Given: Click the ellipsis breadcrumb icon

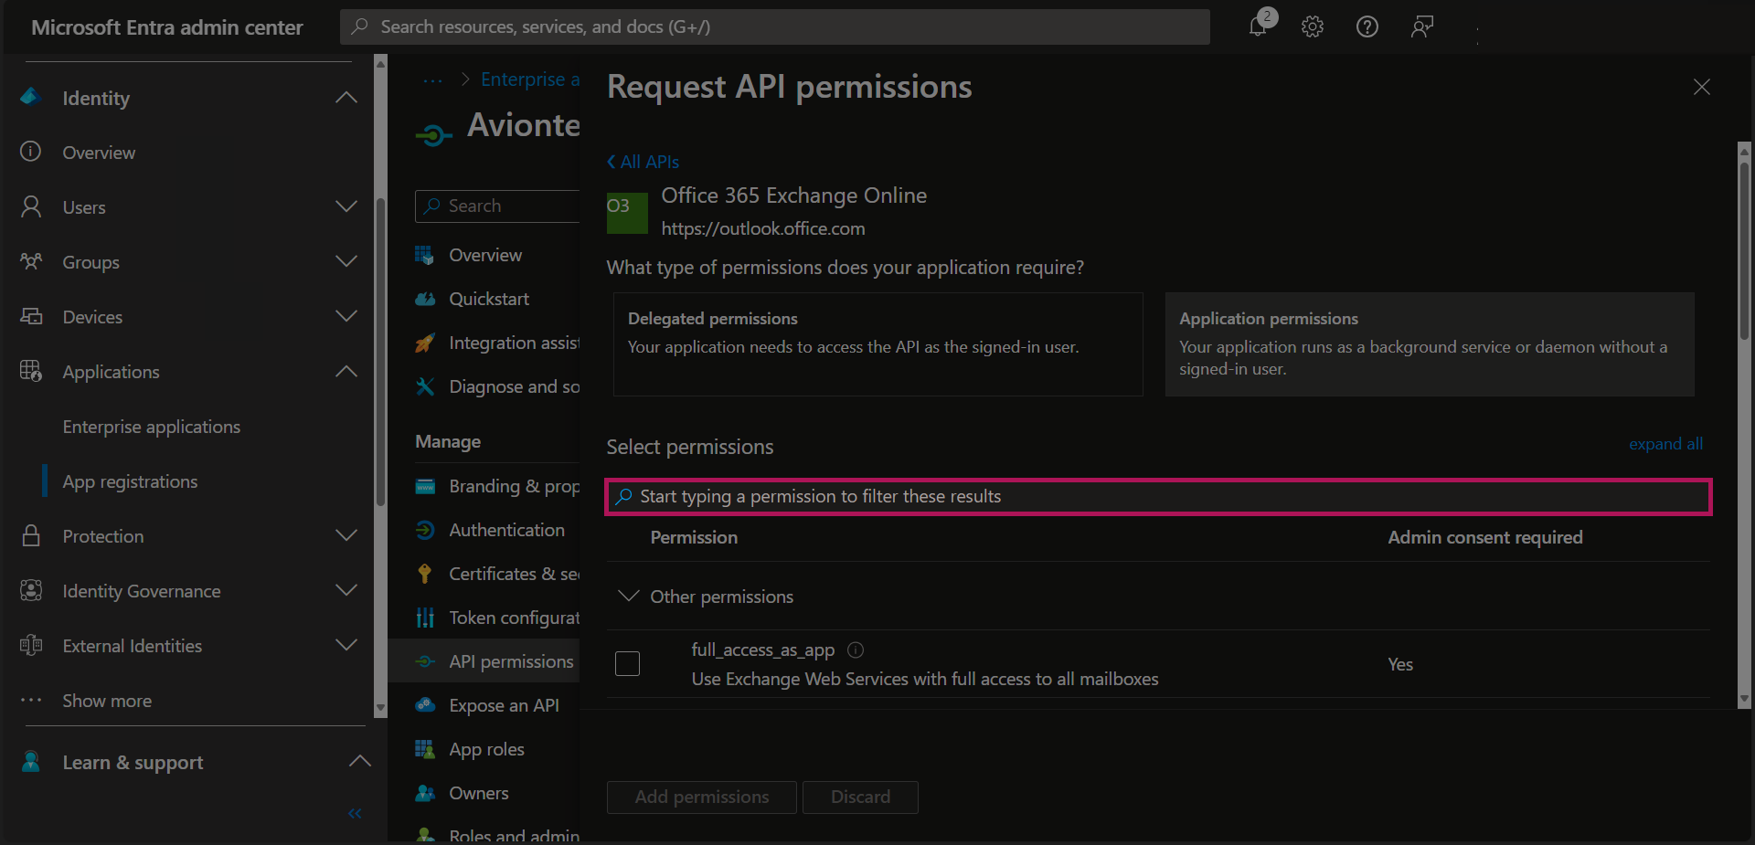Looking at the screenshot, I should [432, 80].
